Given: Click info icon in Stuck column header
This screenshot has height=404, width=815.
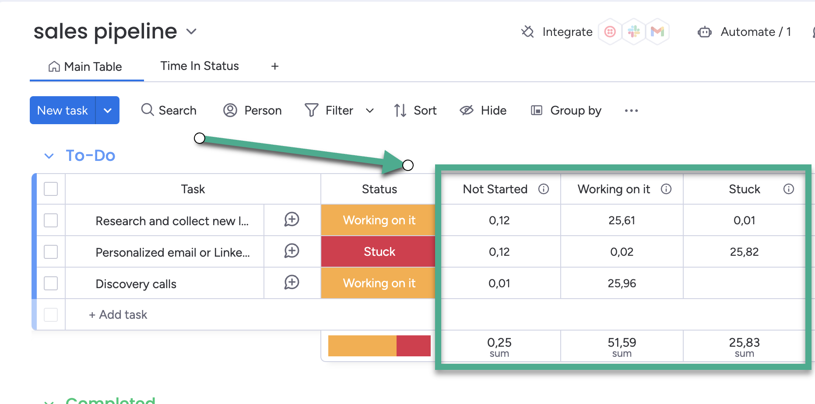Looking at the screenshot, I should (788, 189).
